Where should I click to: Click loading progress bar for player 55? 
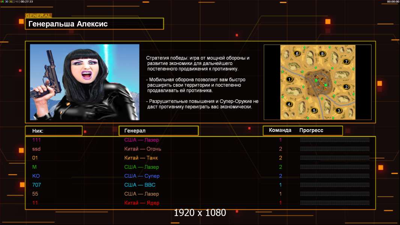(335, 194)
